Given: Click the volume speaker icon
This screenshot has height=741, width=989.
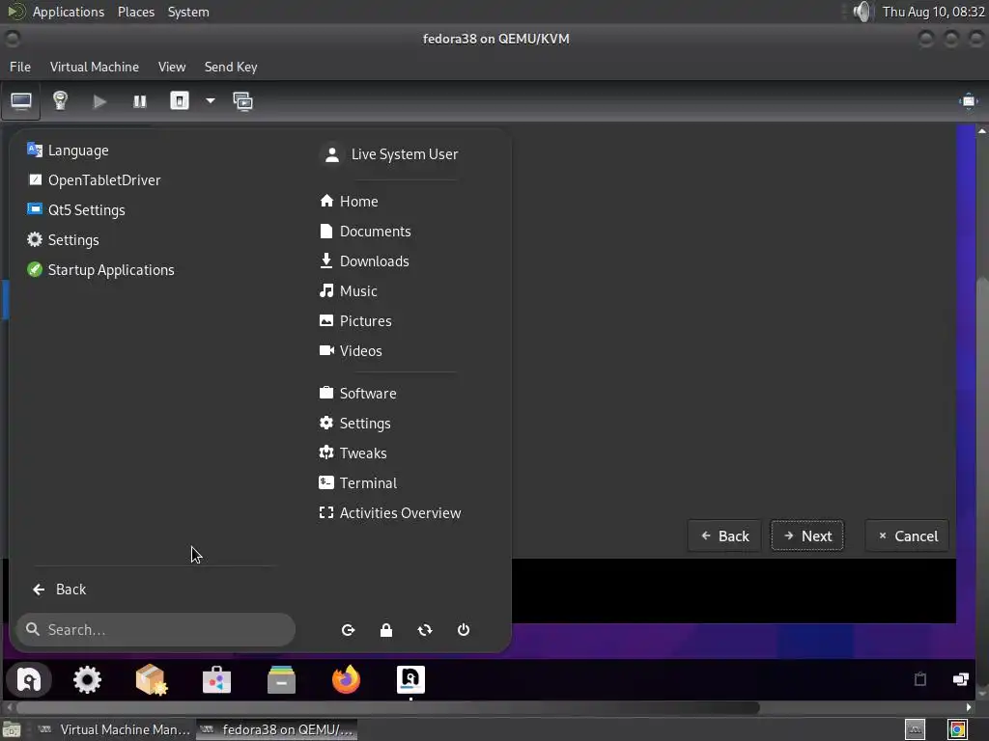Looking at the screenshot, I should (x=862, y=12).
